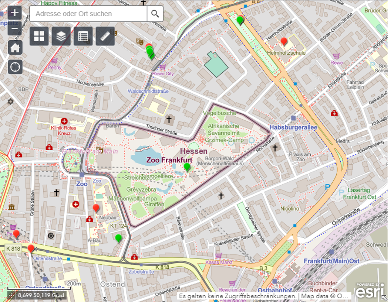The image size is (388, 302).
Task: Zoom in with the plus button
Action: pyautogui.click(x=15, y=12)
